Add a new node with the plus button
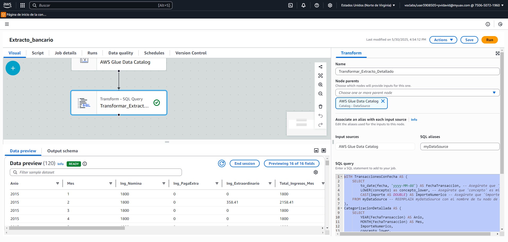The width and height of the screenshot is (508, 242). [13, 68]
